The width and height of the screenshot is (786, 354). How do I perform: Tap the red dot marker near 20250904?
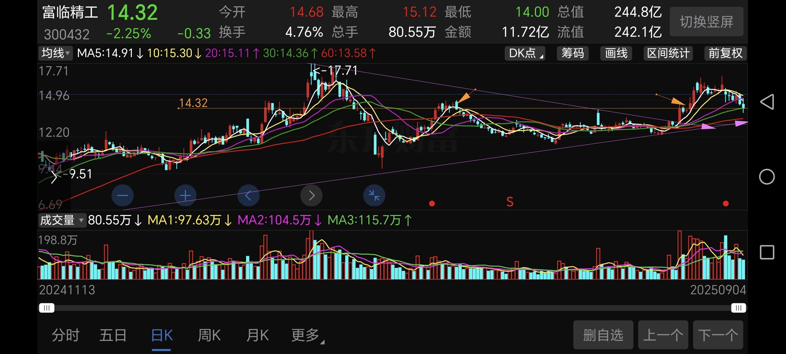click(x=726, y=204)
